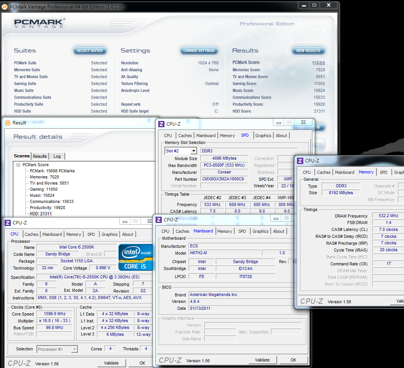The height and width of the screenshot is (368, 404).
Task: Click the VIEW RESULTS button
Action: tap(308, 51)
